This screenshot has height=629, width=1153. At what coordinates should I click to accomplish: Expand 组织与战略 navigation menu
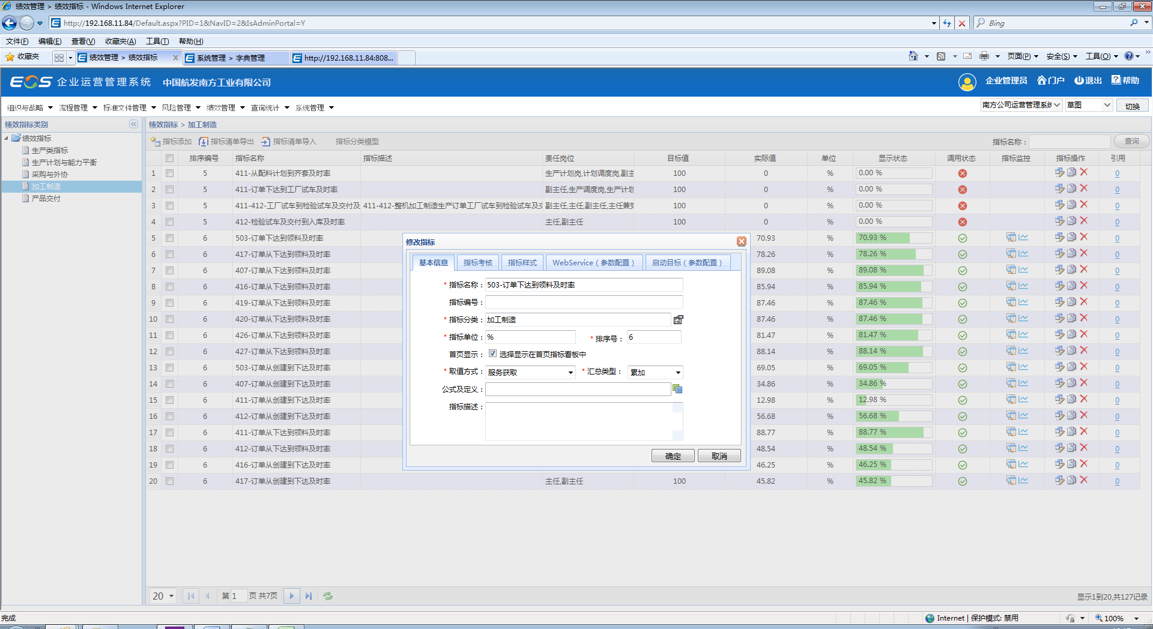[30, 108]
